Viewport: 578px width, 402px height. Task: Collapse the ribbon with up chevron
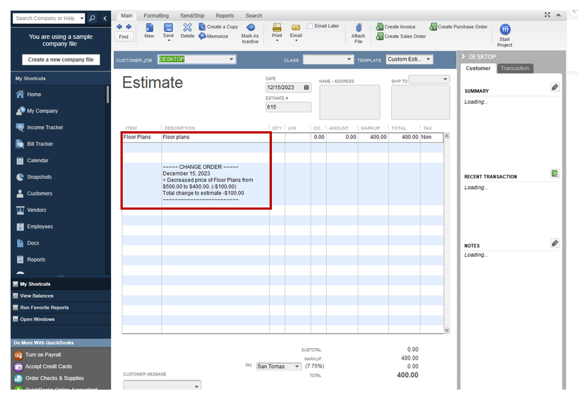click(x=558, y=15)
